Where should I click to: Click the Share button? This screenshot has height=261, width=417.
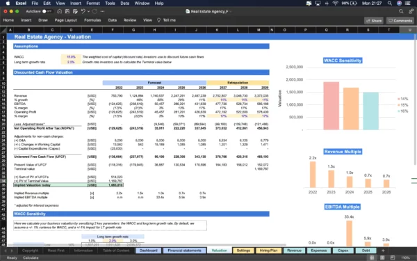(x=374, y=20)
